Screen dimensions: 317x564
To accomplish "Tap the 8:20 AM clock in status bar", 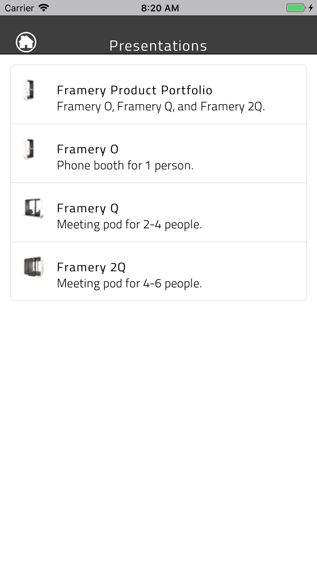I will [x=160, y=8].
